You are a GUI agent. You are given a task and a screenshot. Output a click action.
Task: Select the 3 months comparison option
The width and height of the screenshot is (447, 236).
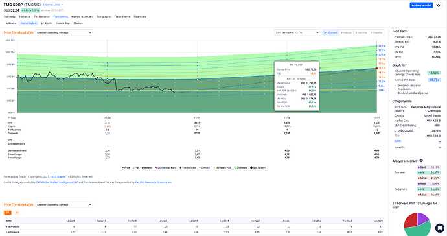pos(361,32)
